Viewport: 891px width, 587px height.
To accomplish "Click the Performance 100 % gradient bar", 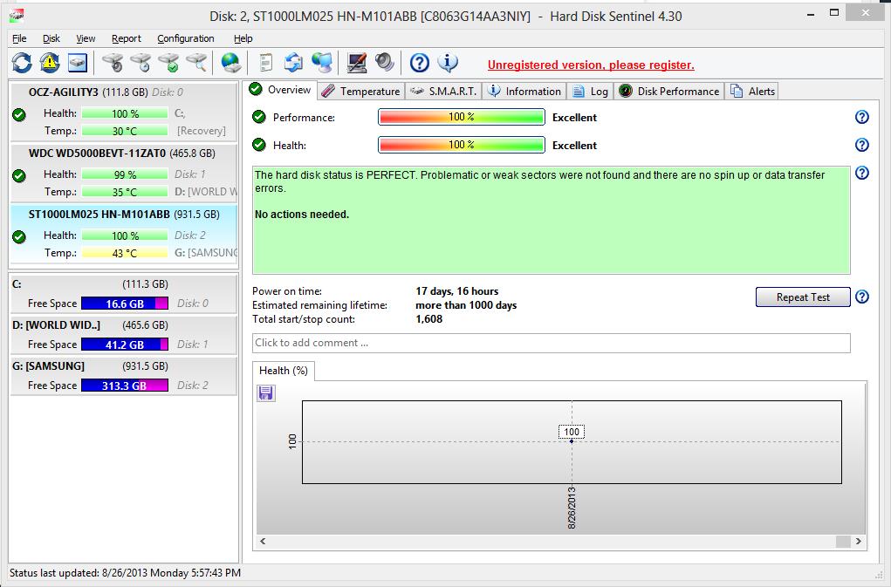I will point(462,117).
